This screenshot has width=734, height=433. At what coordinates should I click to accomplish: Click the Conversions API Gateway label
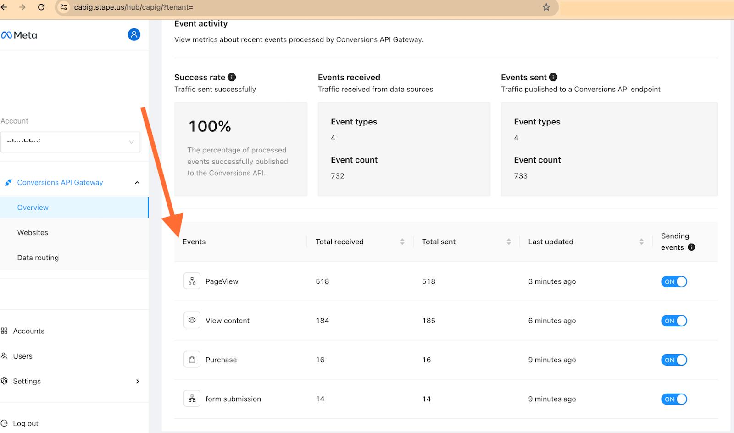tap(60, 182)
